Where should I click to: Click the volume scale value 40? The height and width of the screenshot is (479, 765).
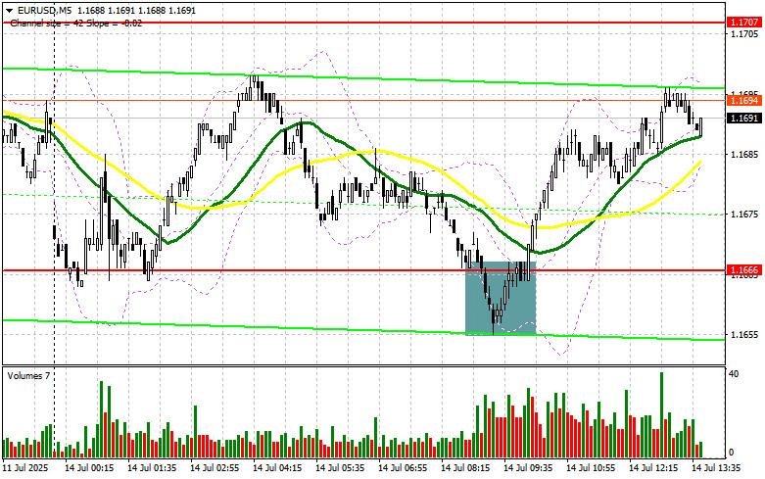(734, 374)
